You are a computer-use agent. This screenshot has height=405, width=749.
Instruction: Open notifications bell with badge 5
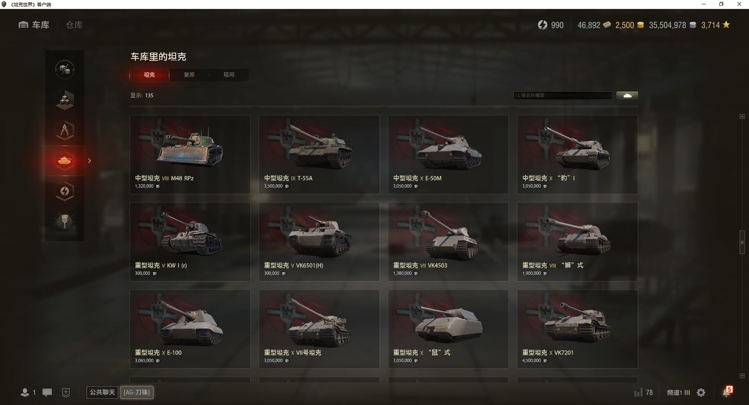click(x=727, y=392)
